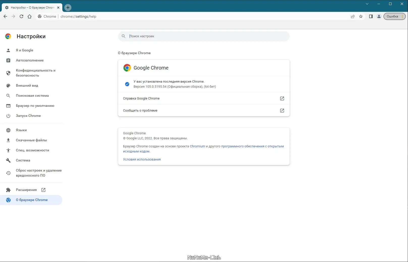Open Справка Google Chrome help row

pos(204,99)
